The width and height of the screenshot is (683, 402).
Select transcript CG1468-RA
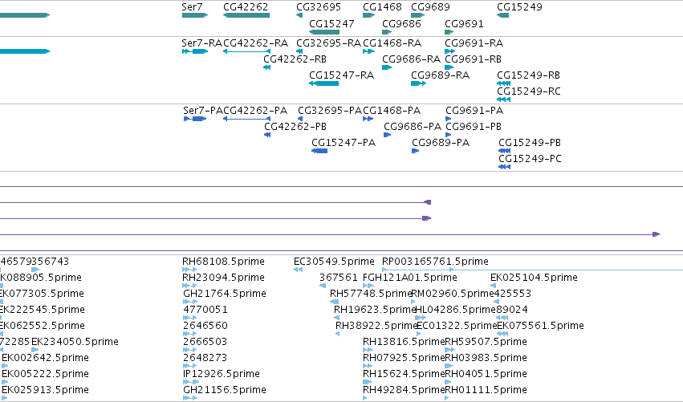click(392, 43)
